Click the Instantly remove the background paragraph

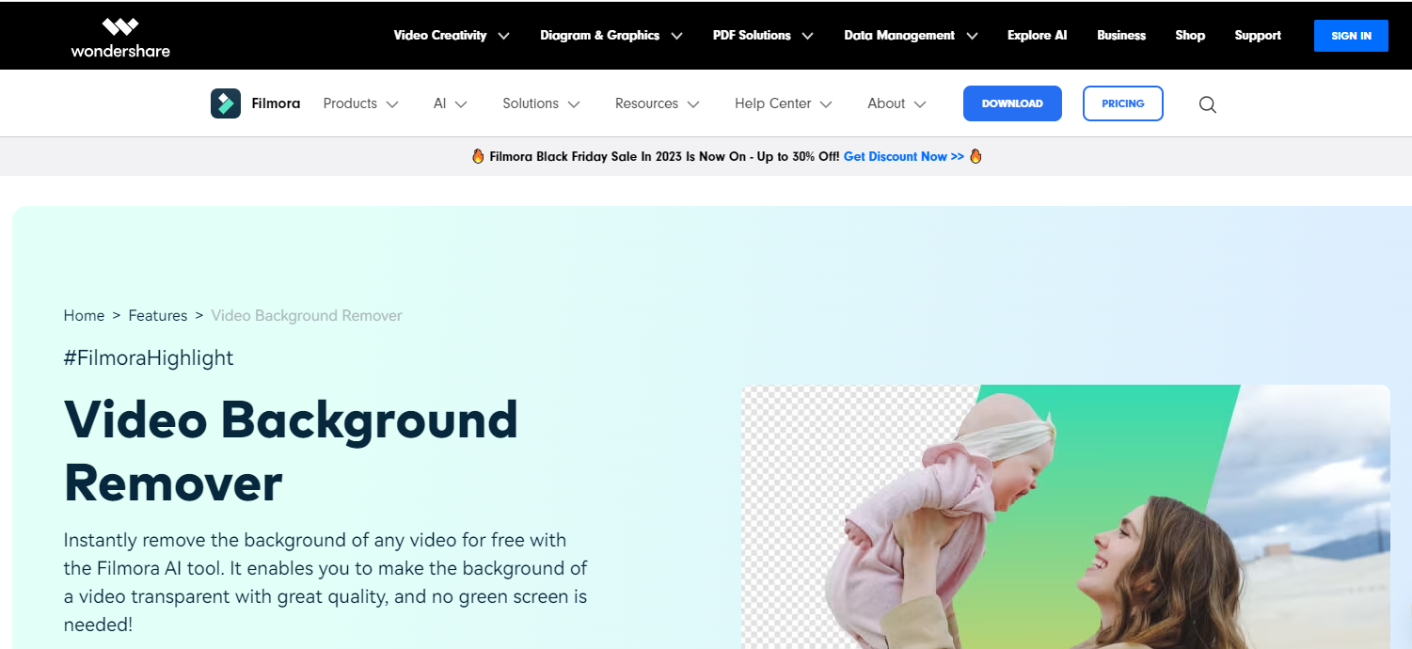[x=325, y=582]
